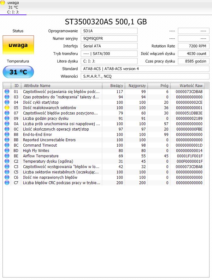Viewport: 212px width, 280px height.
Task: Click the blue circle icon of row 07
Action: (x=7, y=113)
